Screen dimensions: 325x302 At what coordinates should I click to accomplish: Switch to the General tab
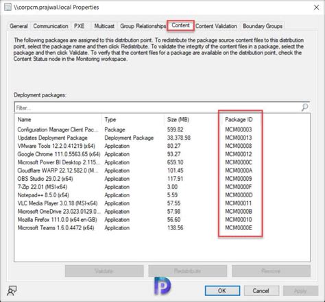click(19, 26)
